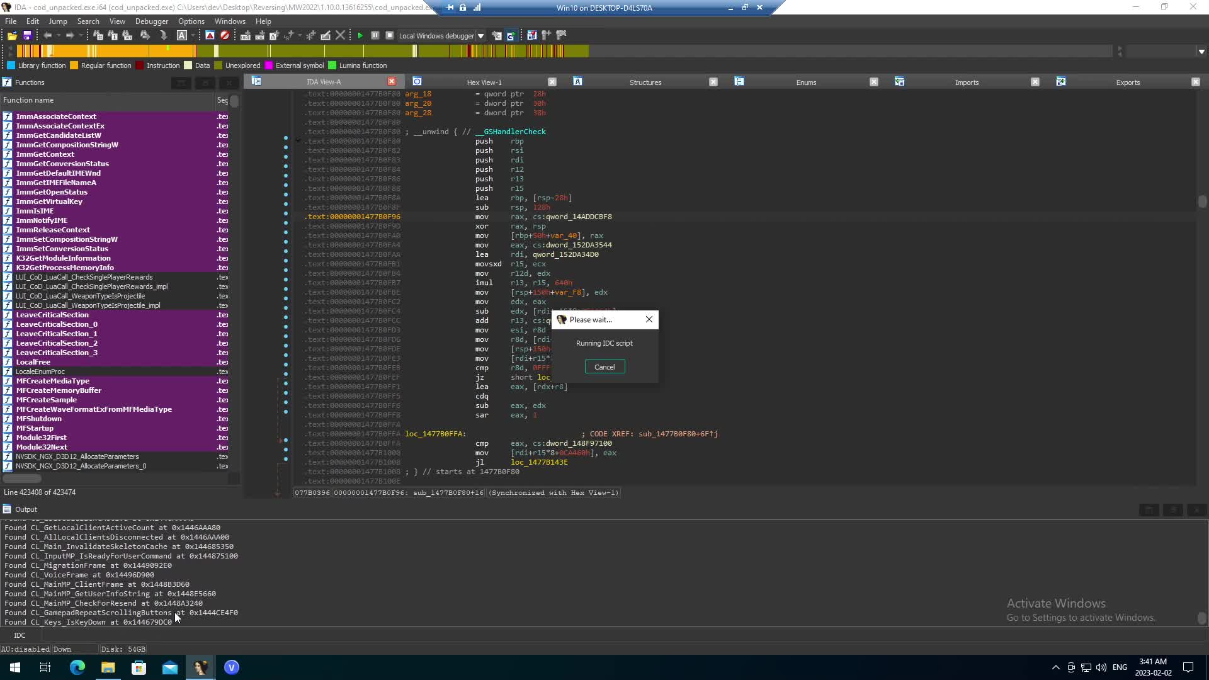Cancel the running IDC script
This screenshot has width=1209, height=680.
pyautogui.click(x=604, y=367)
